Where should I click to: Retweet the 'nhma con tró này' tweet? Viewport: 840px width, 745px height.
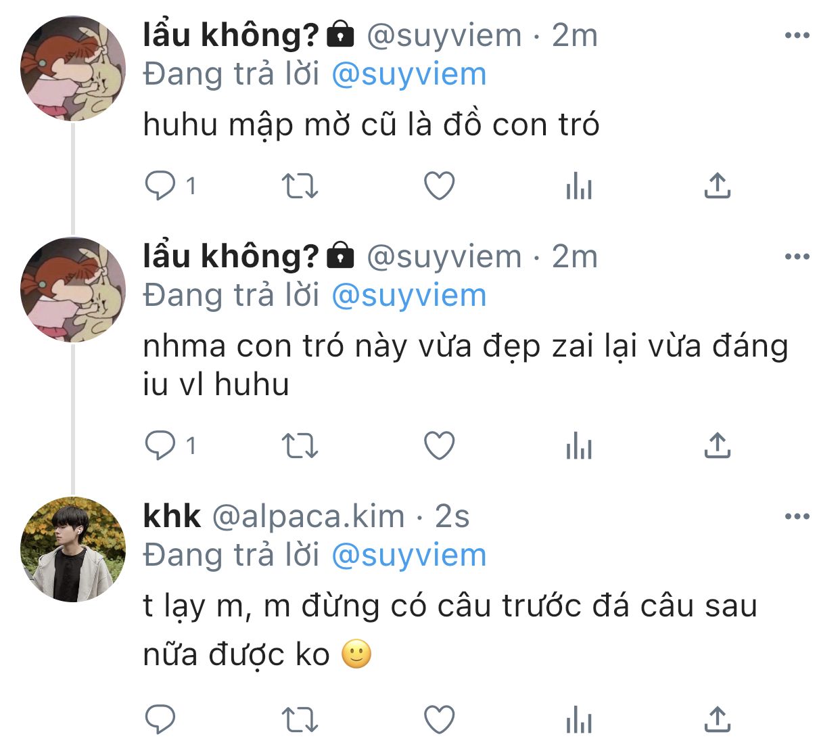(300, 446)
